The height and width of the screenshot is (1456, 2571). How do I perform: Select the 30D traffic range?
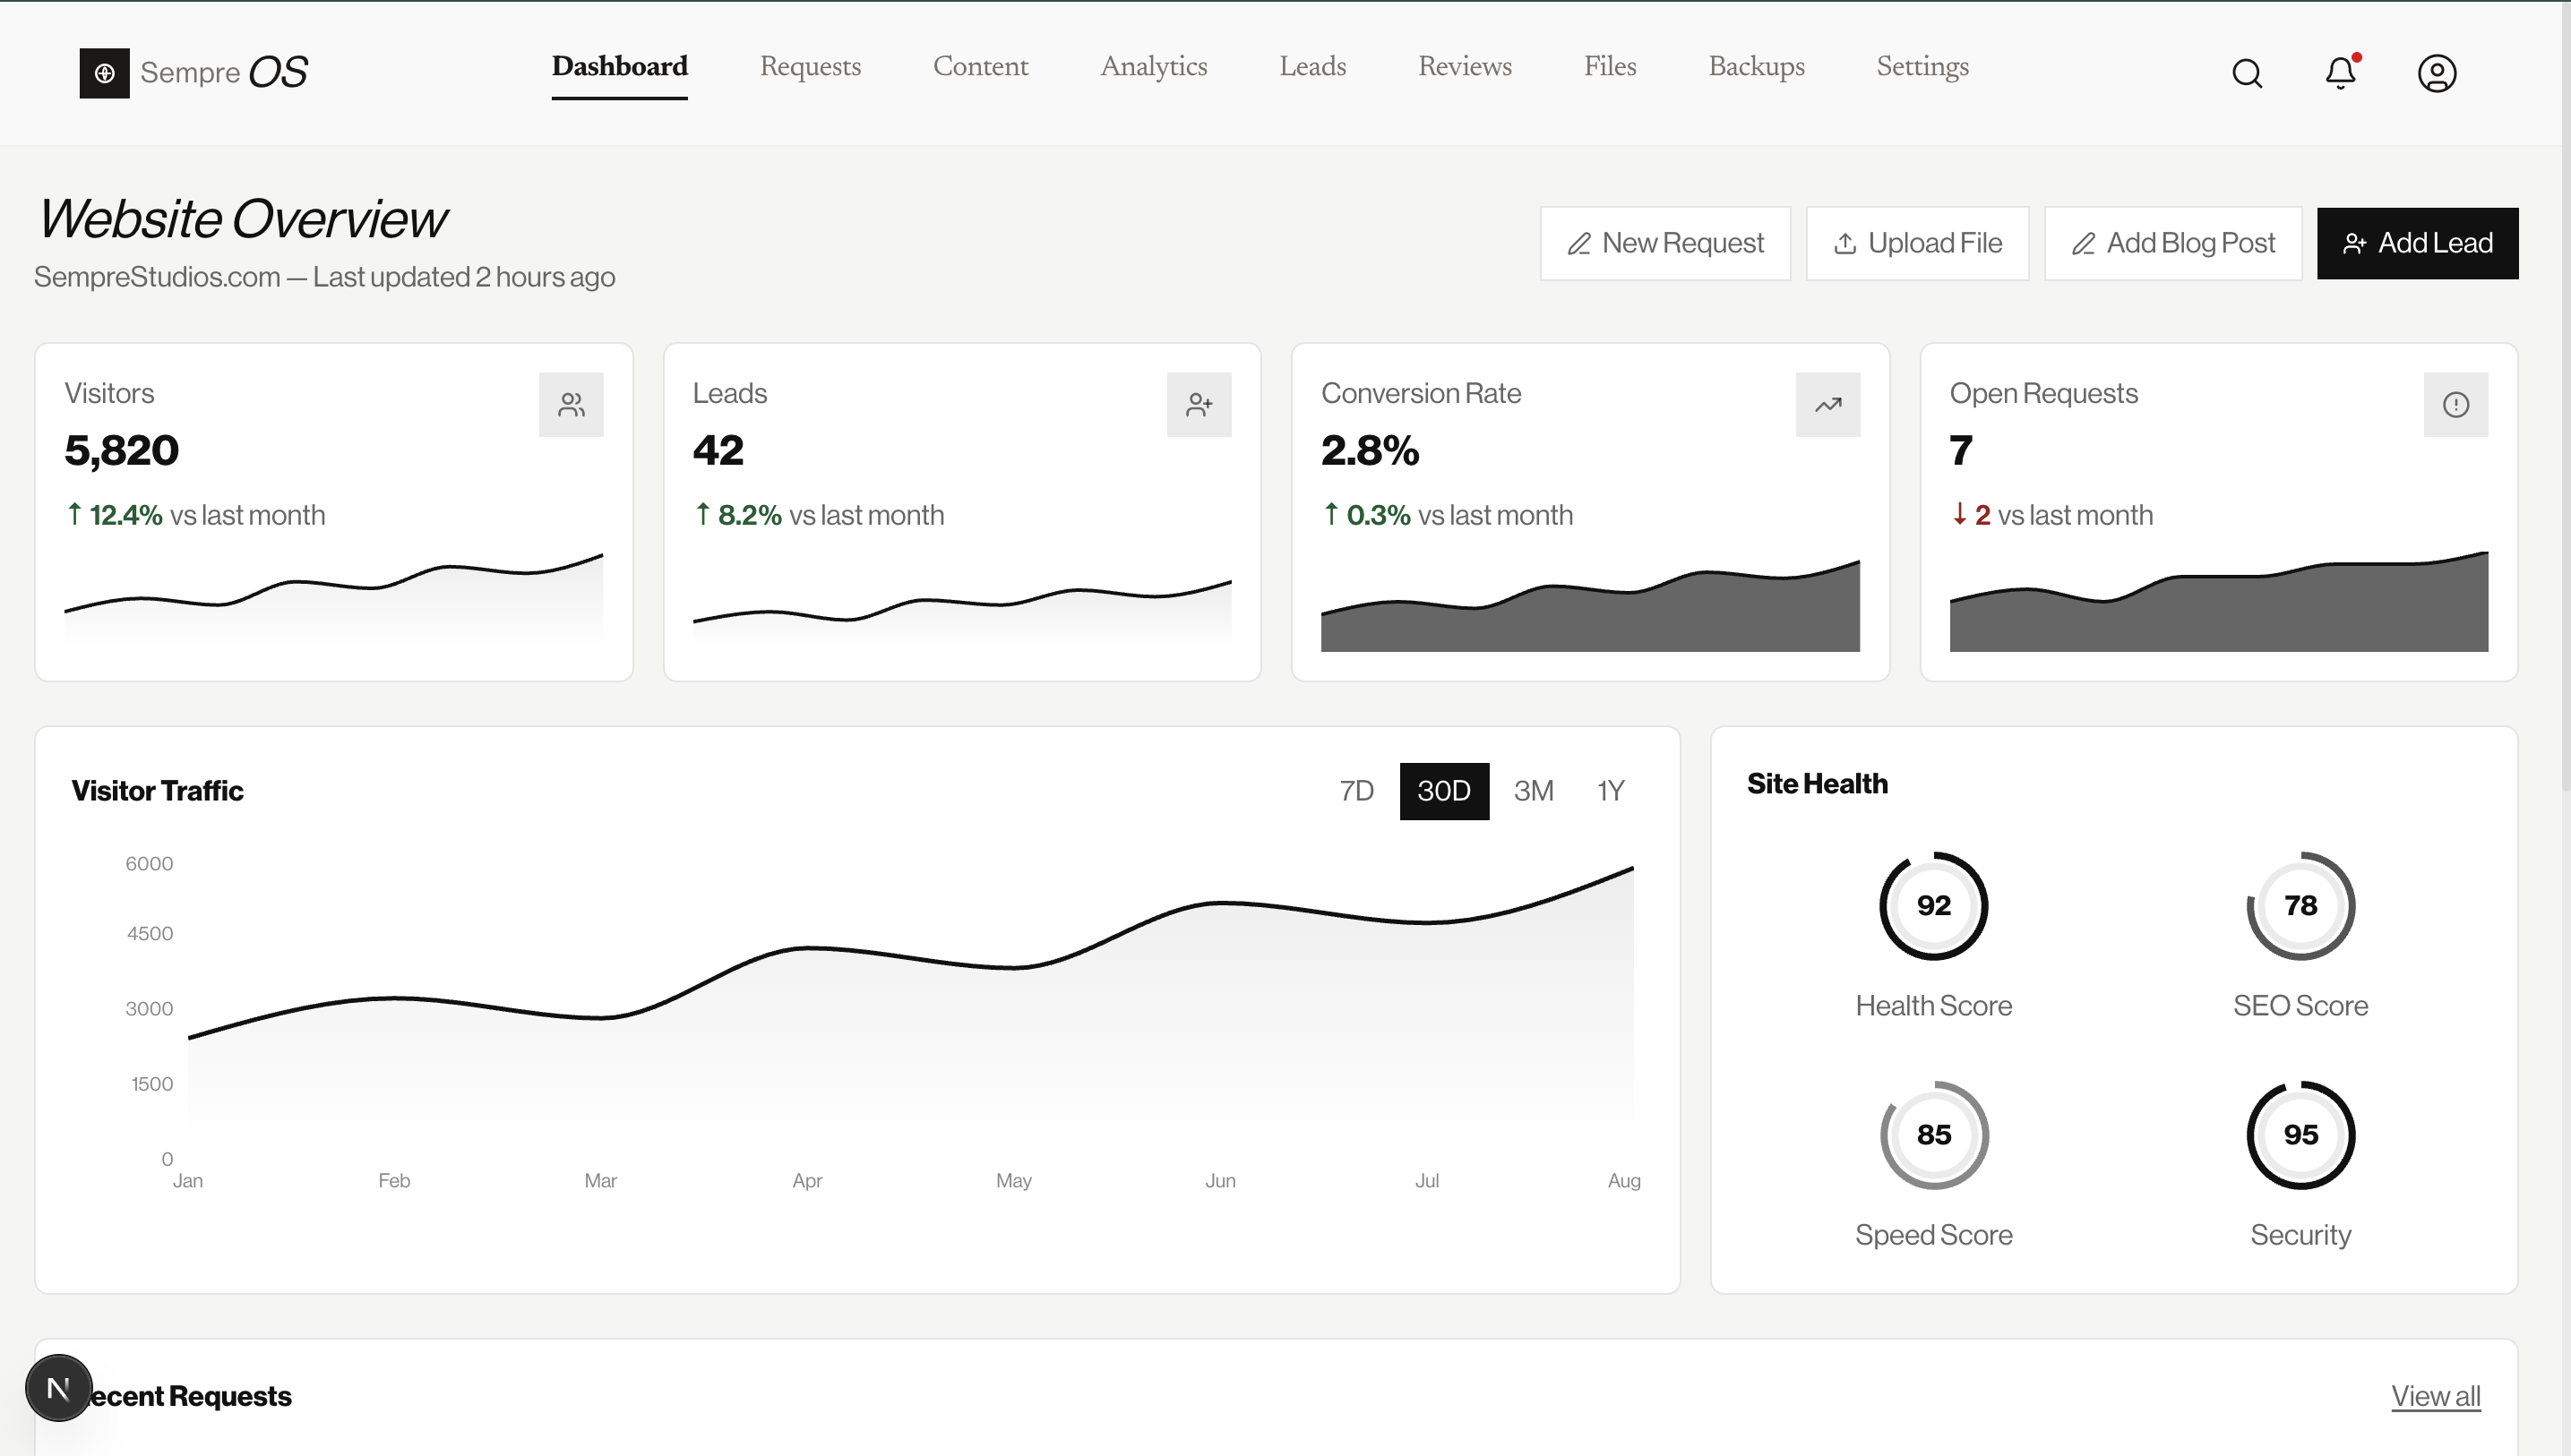(1443, 791)
